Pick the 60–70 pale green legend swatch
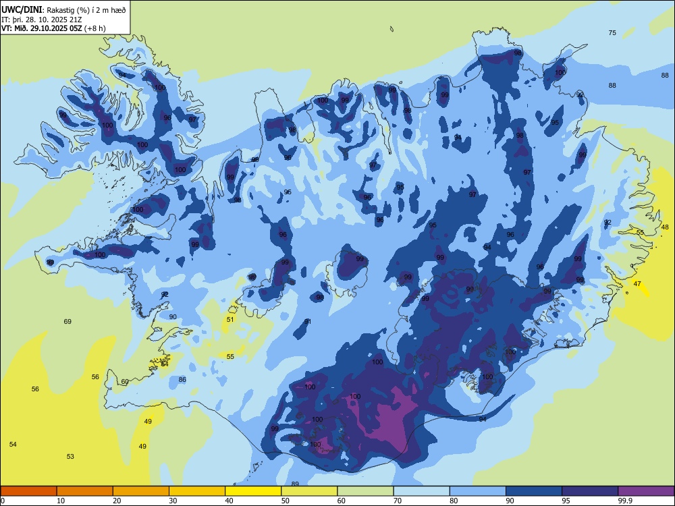The width and height of the screenshot is (675, 506). pyautogui.click(x=365, y=491)
